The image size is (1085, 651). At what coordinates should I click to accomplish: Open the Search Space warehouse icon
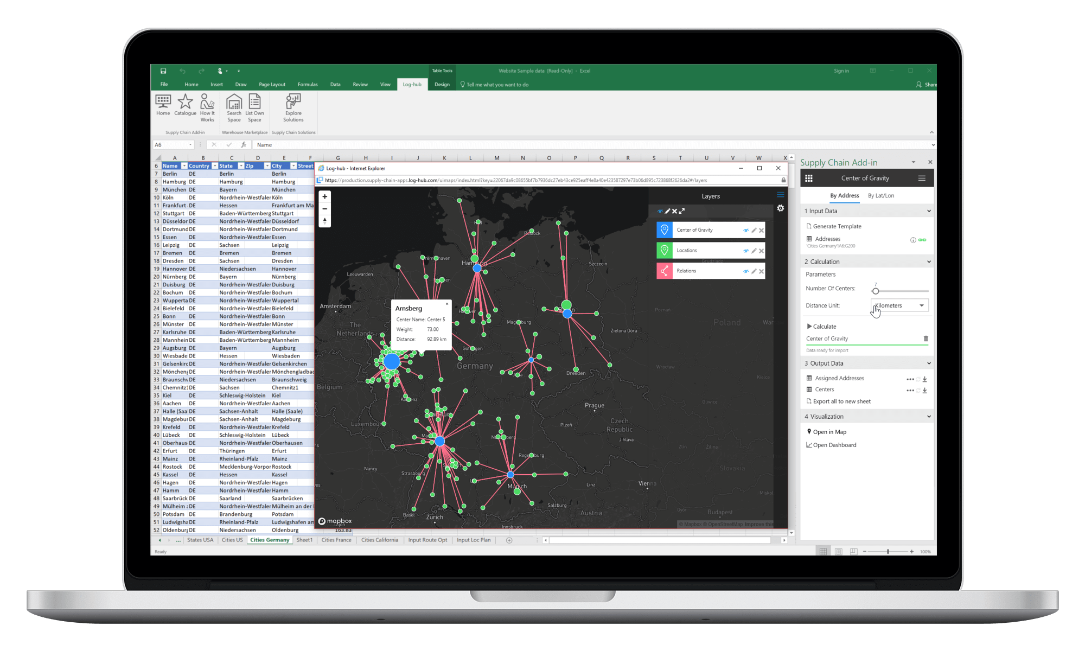234,102
